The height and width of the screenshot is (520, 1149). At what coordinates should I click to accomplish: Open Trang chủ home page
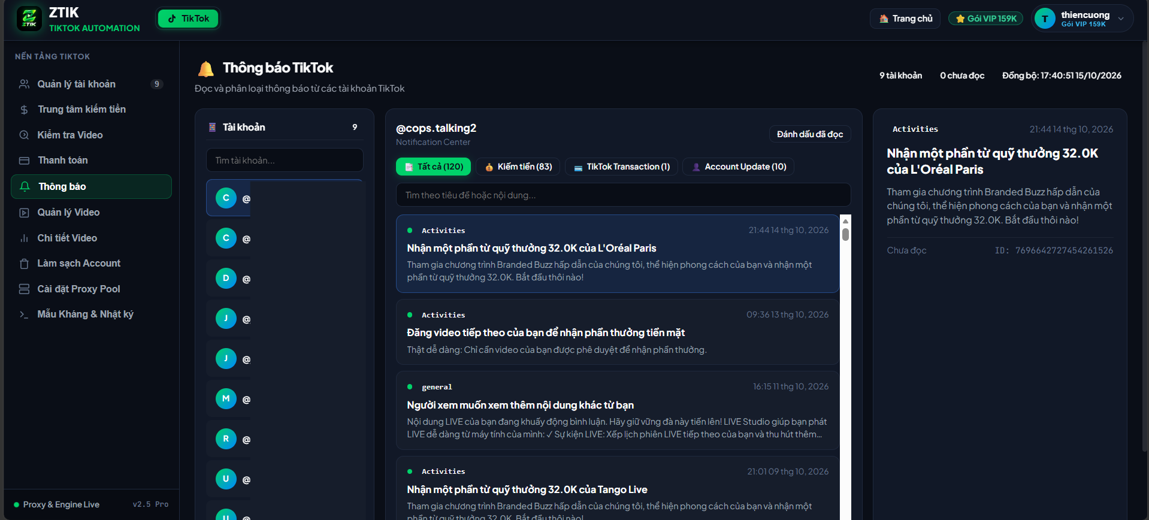click(905, 19)
